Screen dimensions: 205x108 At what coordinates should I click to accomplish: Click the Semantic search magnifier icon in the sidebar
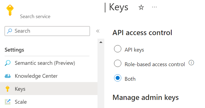coord(8,63)
